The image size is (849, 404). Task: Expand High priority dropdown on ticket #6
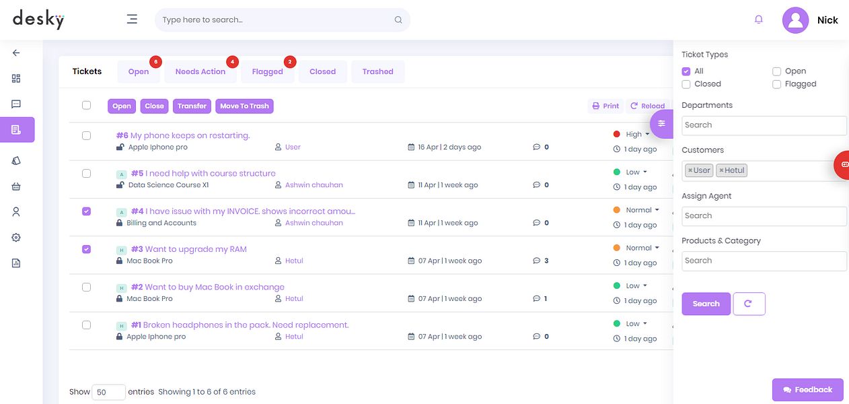(637, 134)
